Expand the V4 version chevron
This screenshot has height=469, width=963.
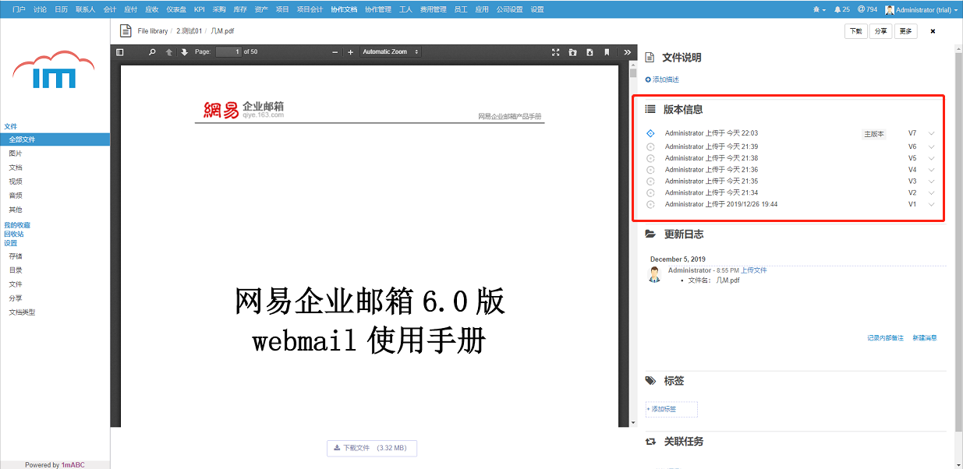[x=931, y=169]
